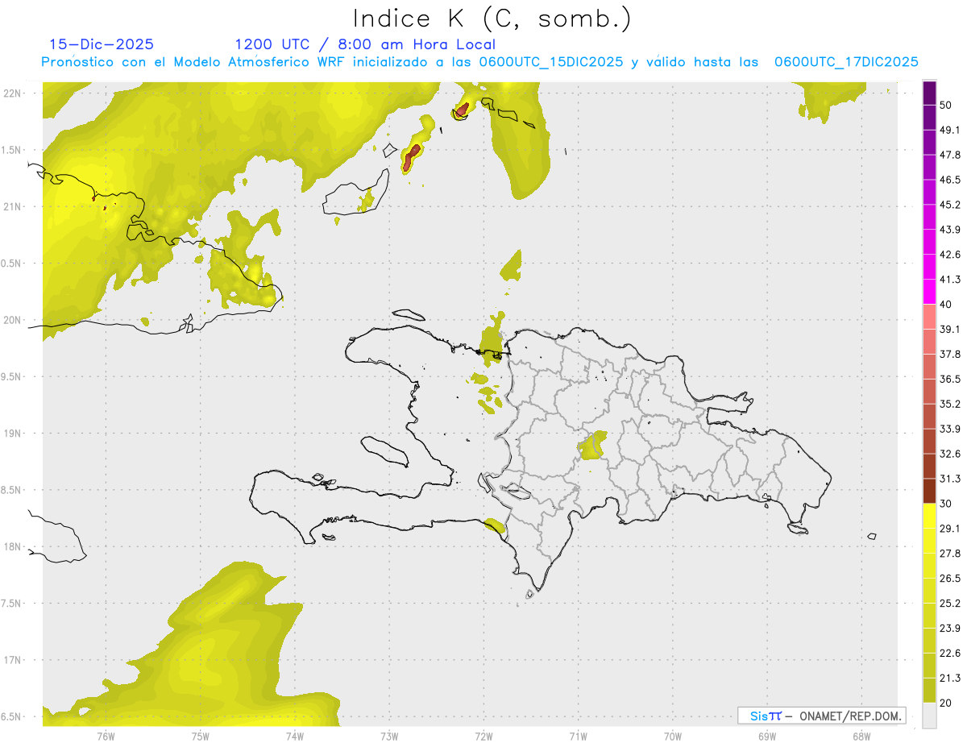The width and height of the screenshot is (967, 747).
Task: Click the yellow K-index patch in central Dominican Republic
Action: (593, 445)
